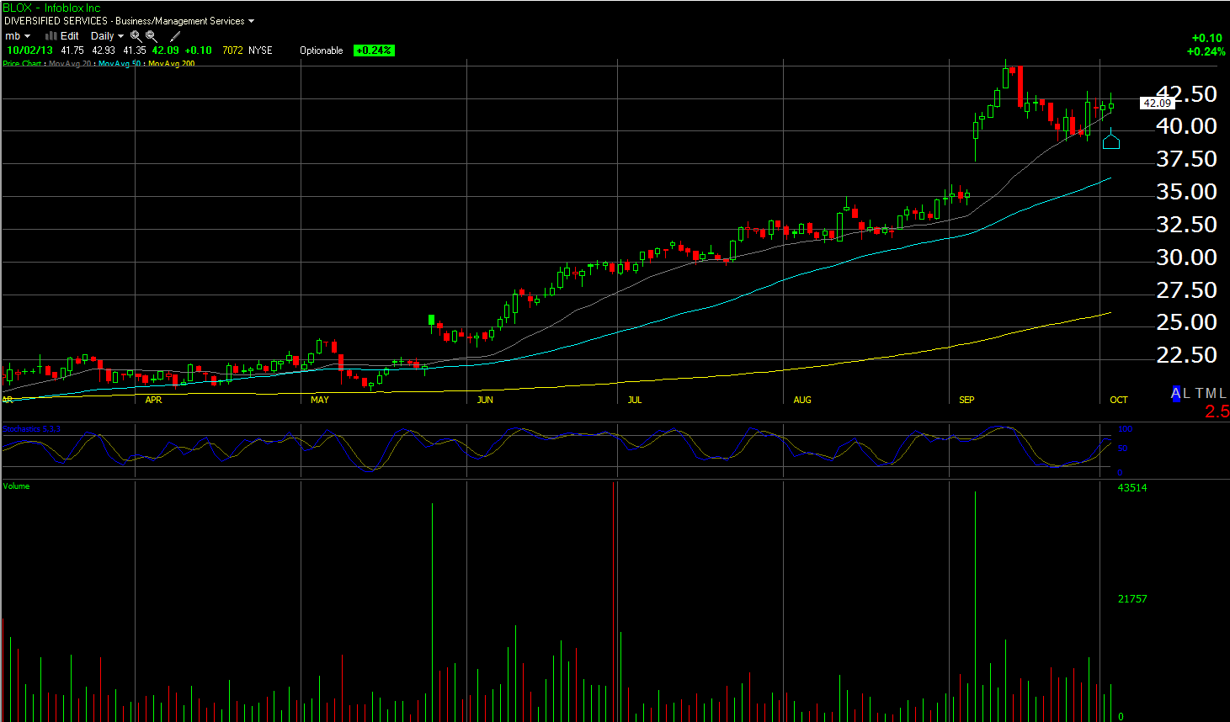1230x722 pixels.
Task: Click the MovAvg 200 legend label
Action: [171, 64]
